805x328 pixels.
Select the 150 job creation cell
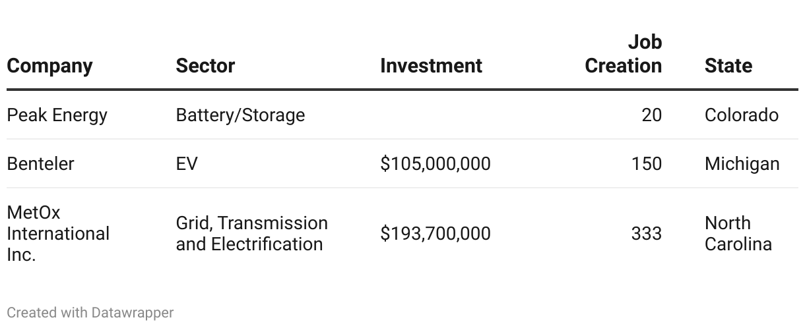tap(646, 163)
